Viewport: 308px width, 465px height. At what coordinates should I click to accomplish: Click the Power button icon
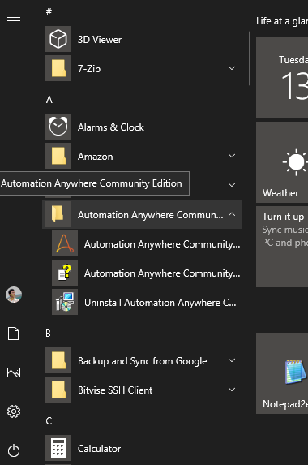14,450
